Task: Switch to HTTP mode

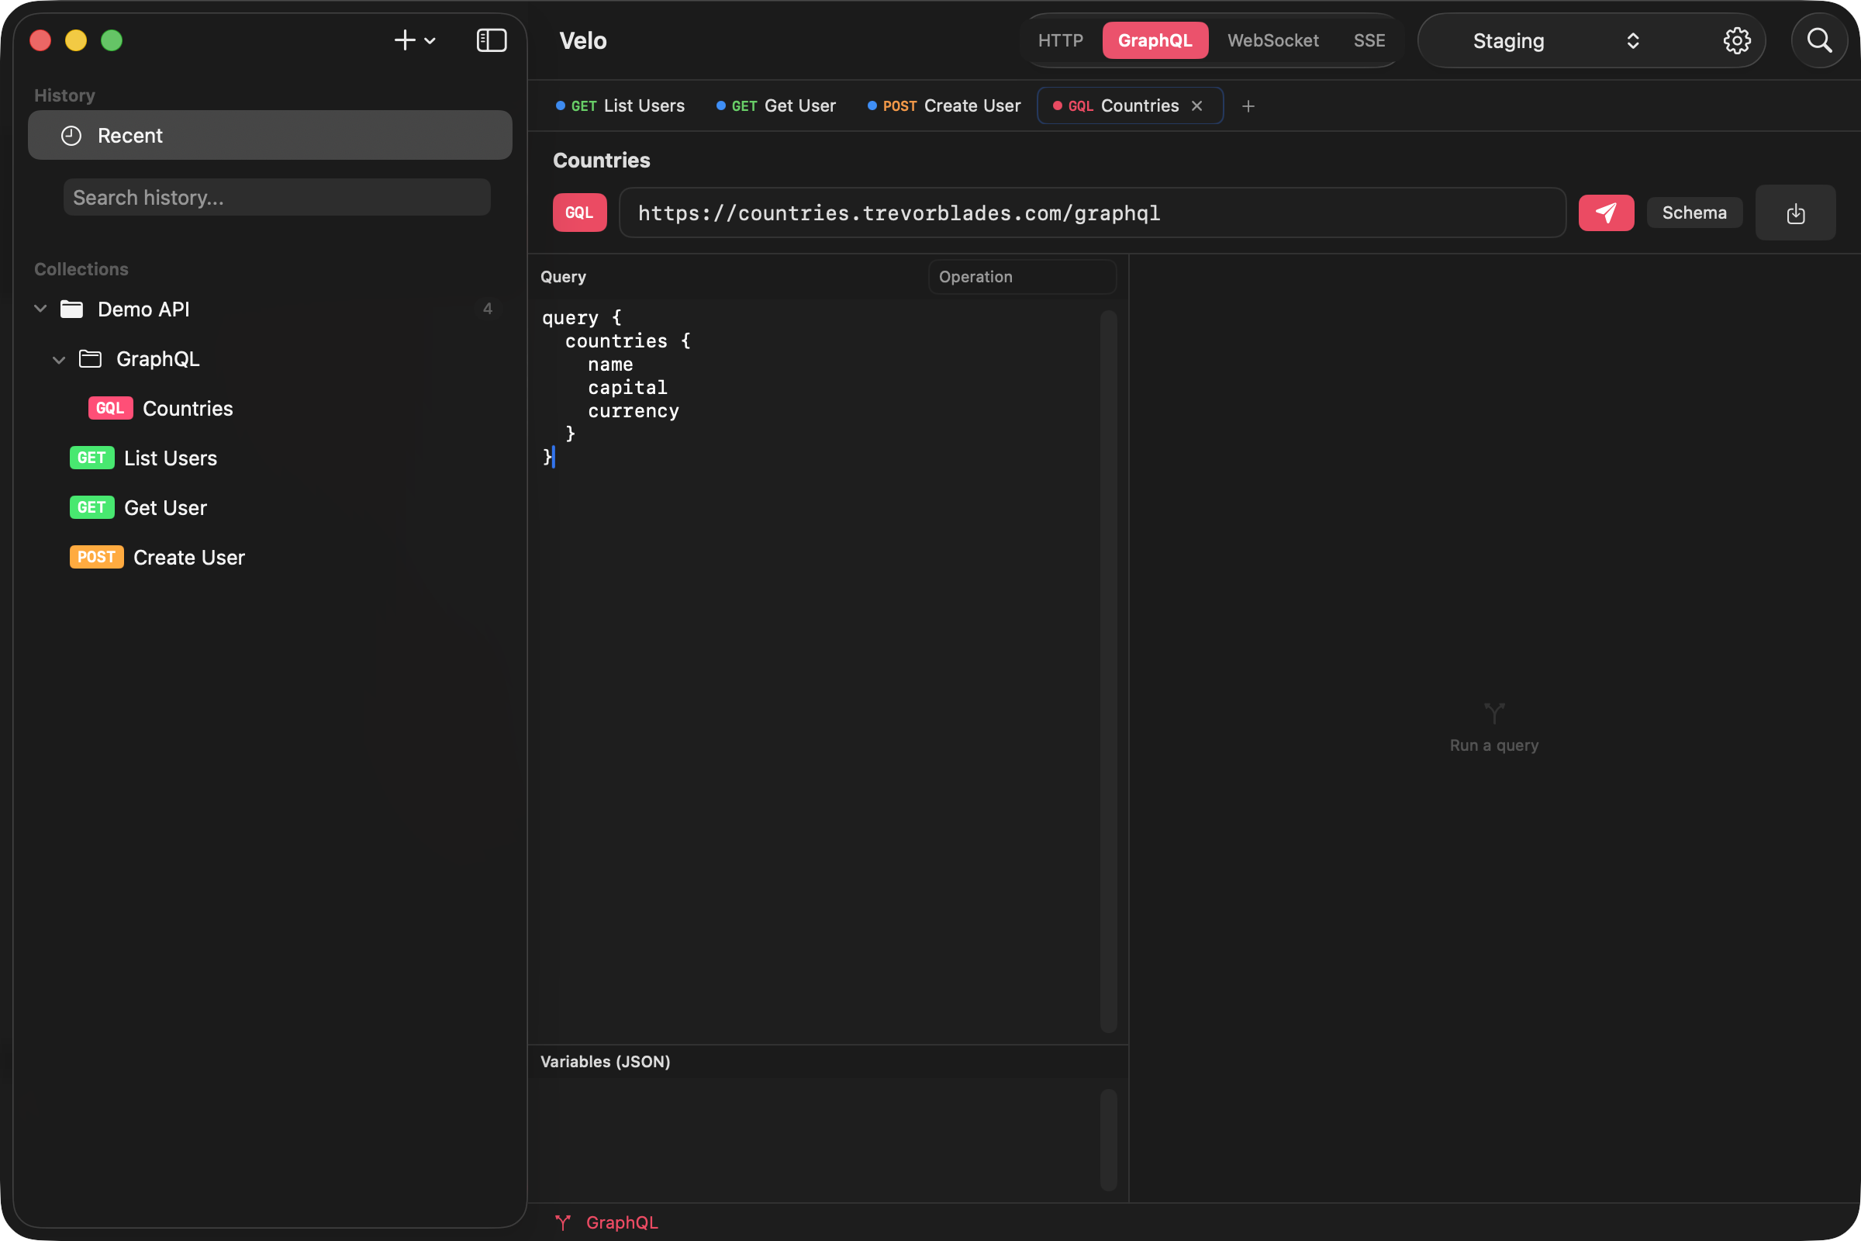Action: (1060, 40)
